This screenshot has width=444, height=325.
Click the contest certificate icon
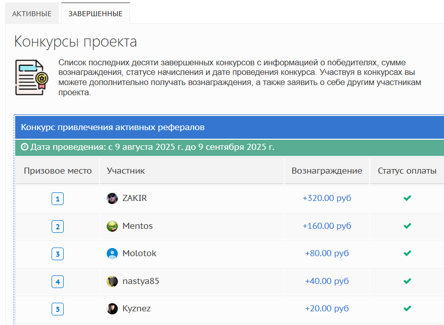pyautogui.click(x=31, y=77)
